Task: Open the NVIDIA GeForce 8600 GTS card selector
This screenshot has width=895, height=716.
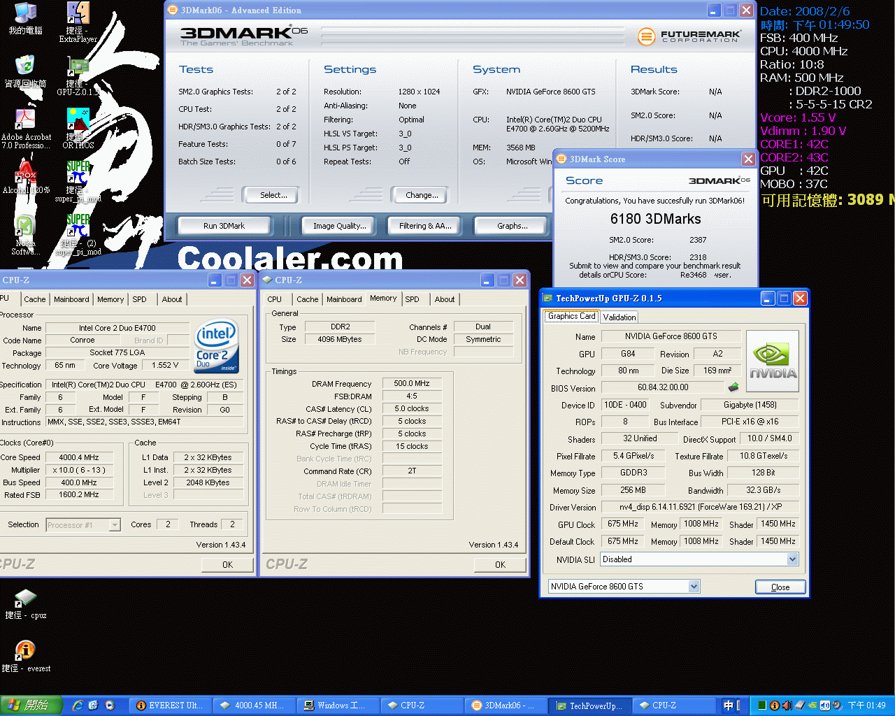Action: point(694,587)
